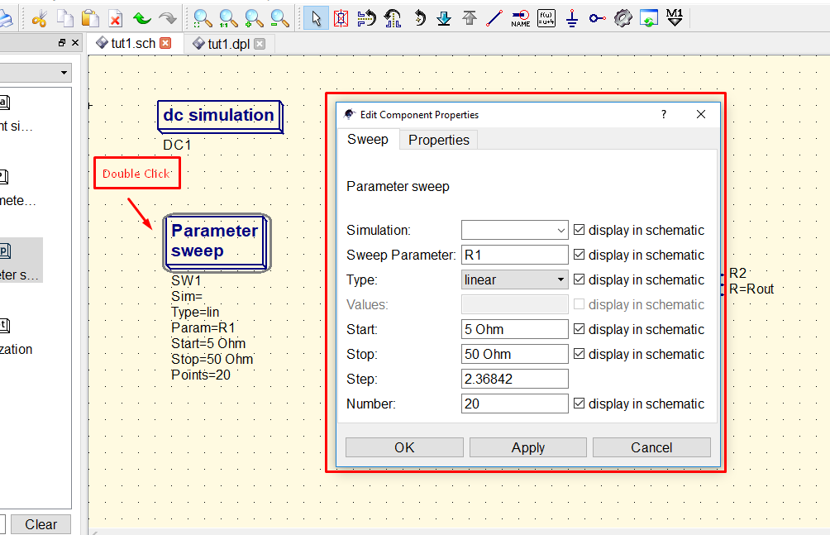Viewport: 830px width, 535px height.
Task: Toggle display in schematic for Sweep Parameter
Action: (579, 255)
